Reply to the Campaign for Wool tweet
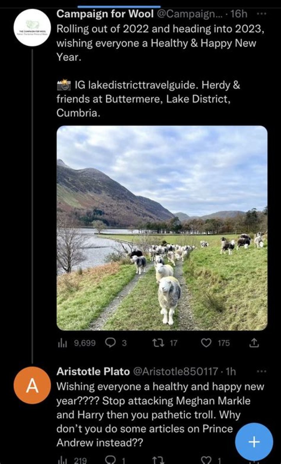 tap(110, 343)
